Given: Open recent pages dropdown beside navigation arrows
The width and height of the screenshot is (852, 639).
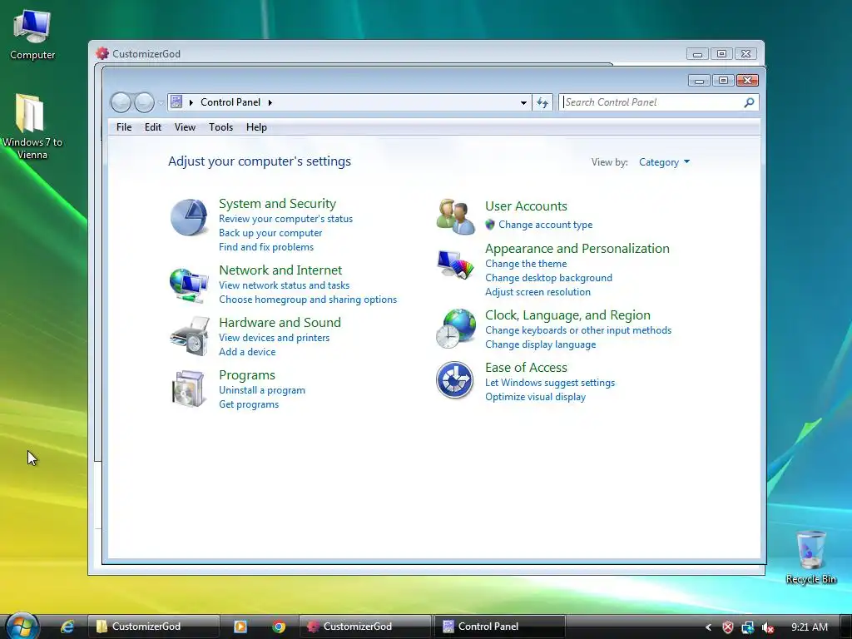Looking at the screenshot, I should [x=161, y=102].
